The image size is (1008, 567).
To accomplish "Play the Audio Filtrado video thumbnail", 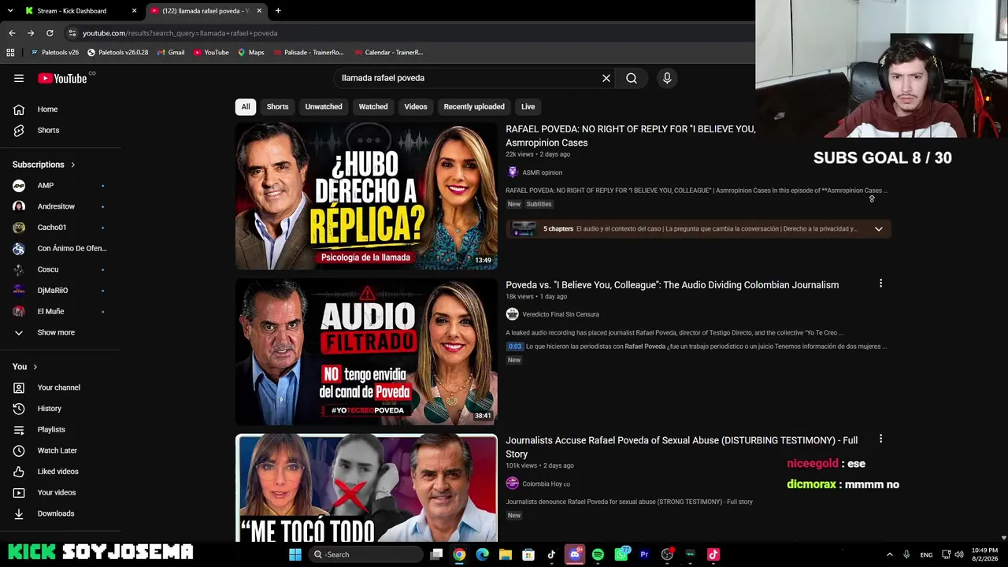I will point(366,351).
